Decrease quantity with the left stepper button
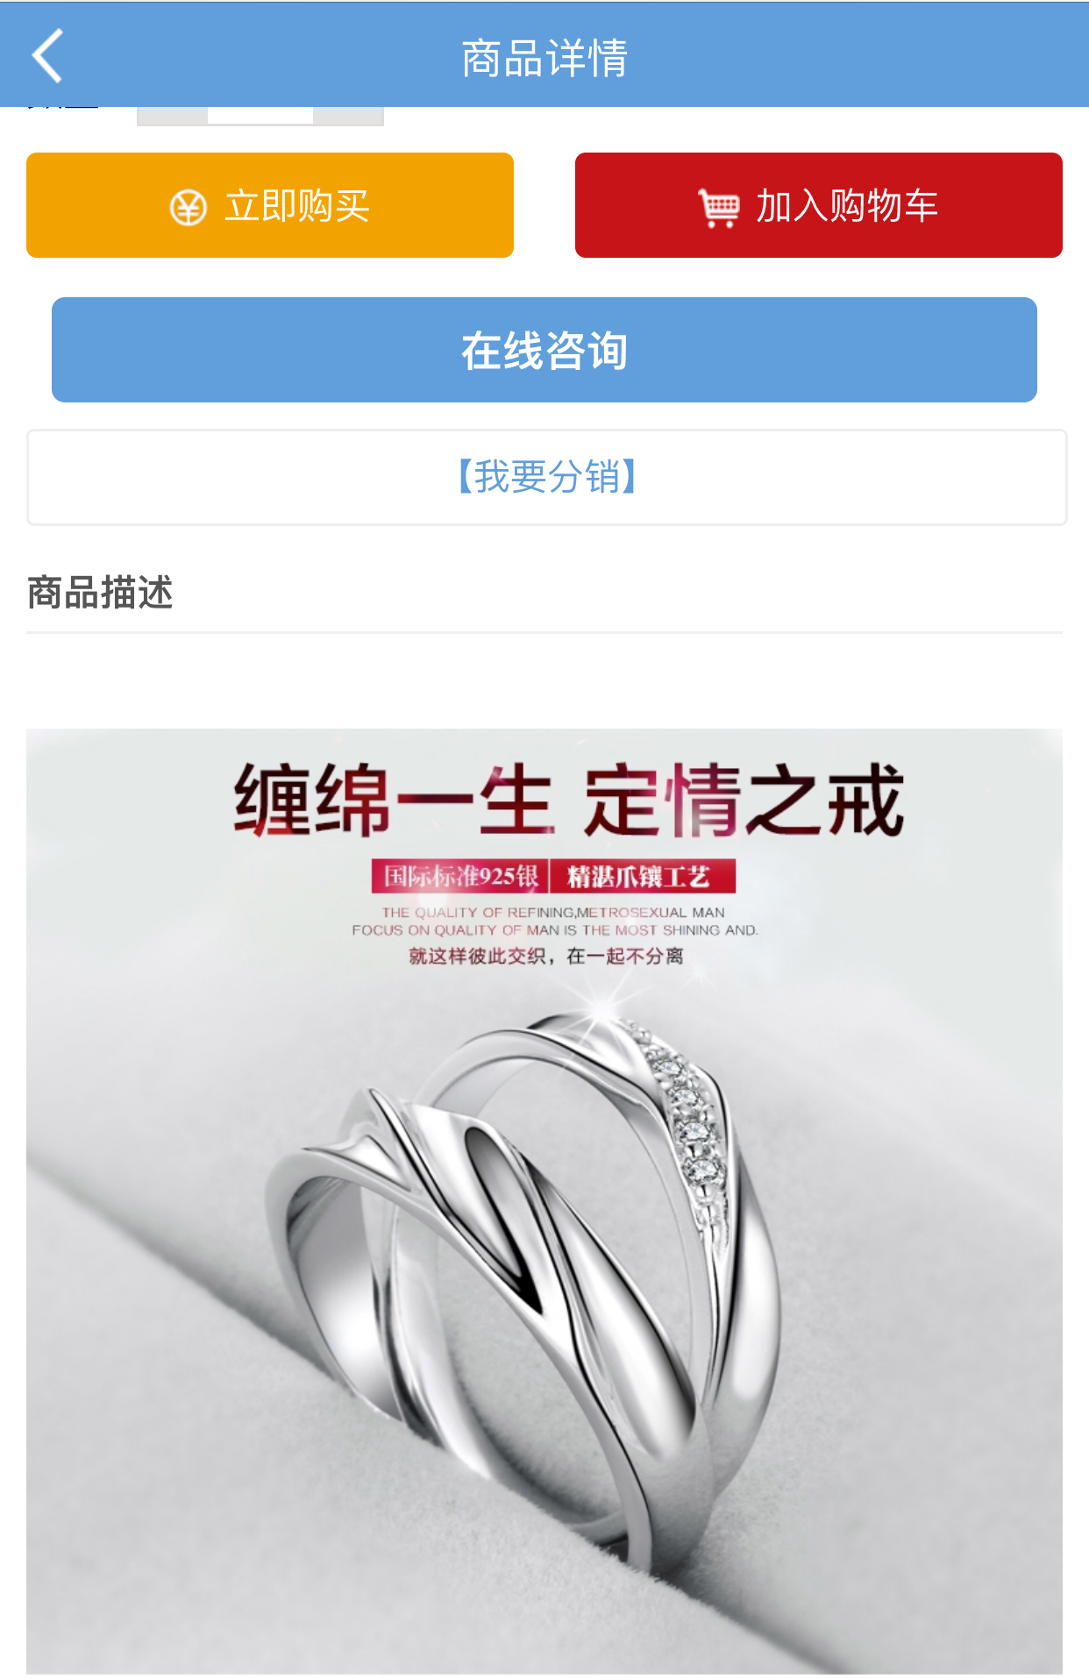Viewport: 1089px width, 1679px height. pyautogui.click(x=173, y=116)
